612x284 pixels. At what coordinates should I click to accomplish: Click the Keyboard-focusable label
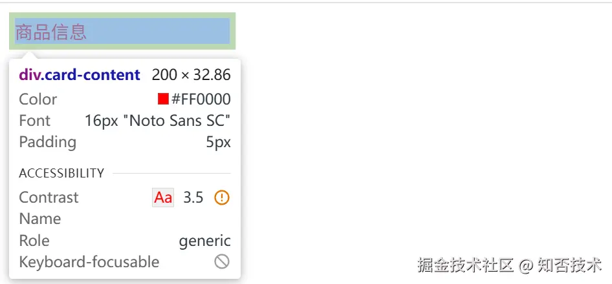(89, 262)
